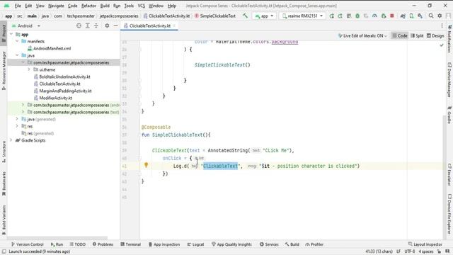Click the 4 spaces indent status entry
Image resolution: width=453 pixels, height=255 pixels.
pos(426,251)
